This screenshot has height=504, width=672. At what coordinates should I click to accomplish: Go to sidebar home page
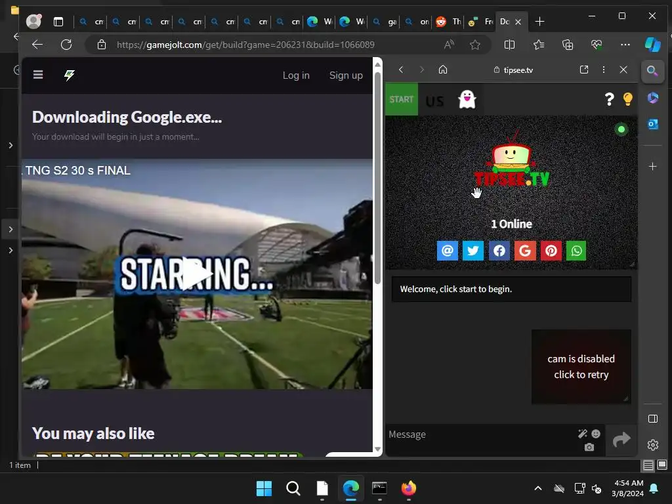pyautogui.click(x=443, y=70)
